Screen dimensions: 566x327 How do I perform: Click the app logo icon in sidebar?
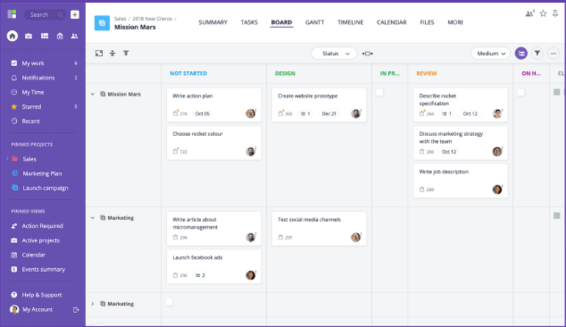click(12, 14)
